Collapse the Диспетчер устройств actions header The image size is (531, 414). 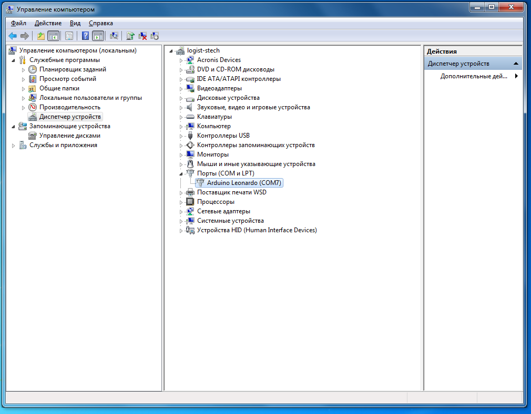tap(516, 64)
